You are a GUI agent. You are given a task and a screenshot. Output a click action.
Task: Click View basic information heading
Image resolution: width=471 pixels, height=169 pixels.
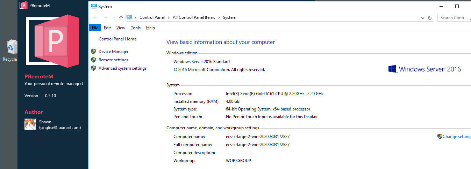(221, 42)
